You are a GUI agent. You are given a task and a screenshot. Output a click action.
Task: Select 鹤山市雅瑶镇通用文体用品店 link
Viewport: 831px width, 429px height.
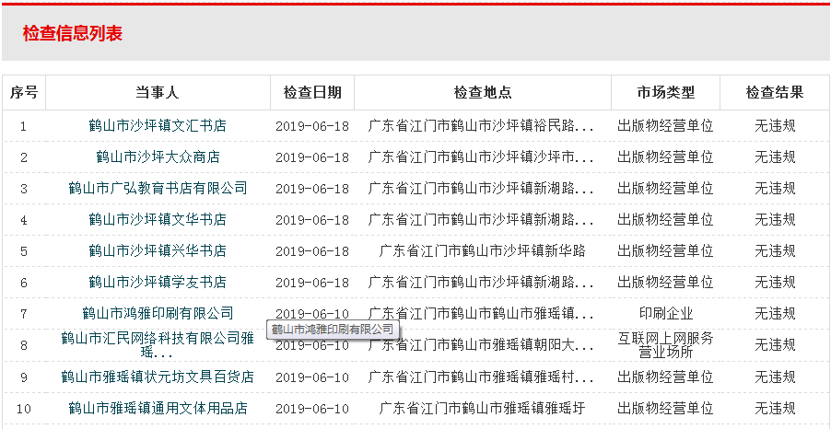point(158,409)
